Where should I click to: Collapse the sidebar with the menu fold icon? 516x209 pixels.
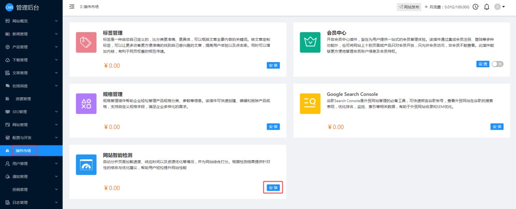pyautogui.click(x=72, y=6)
